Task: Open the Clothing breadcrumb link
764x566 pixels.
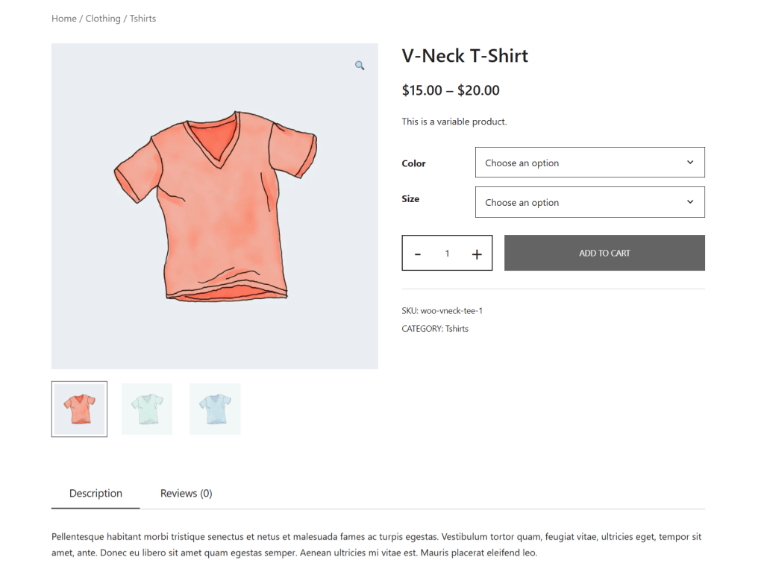Action: point(102,18)
